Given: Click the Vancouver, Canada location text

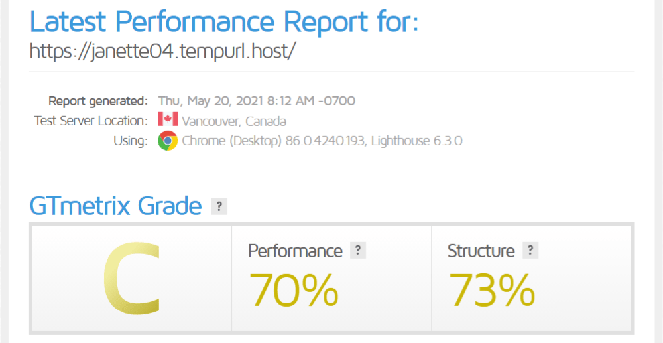Looking at the screenshot, I should [x=234, y=121].
